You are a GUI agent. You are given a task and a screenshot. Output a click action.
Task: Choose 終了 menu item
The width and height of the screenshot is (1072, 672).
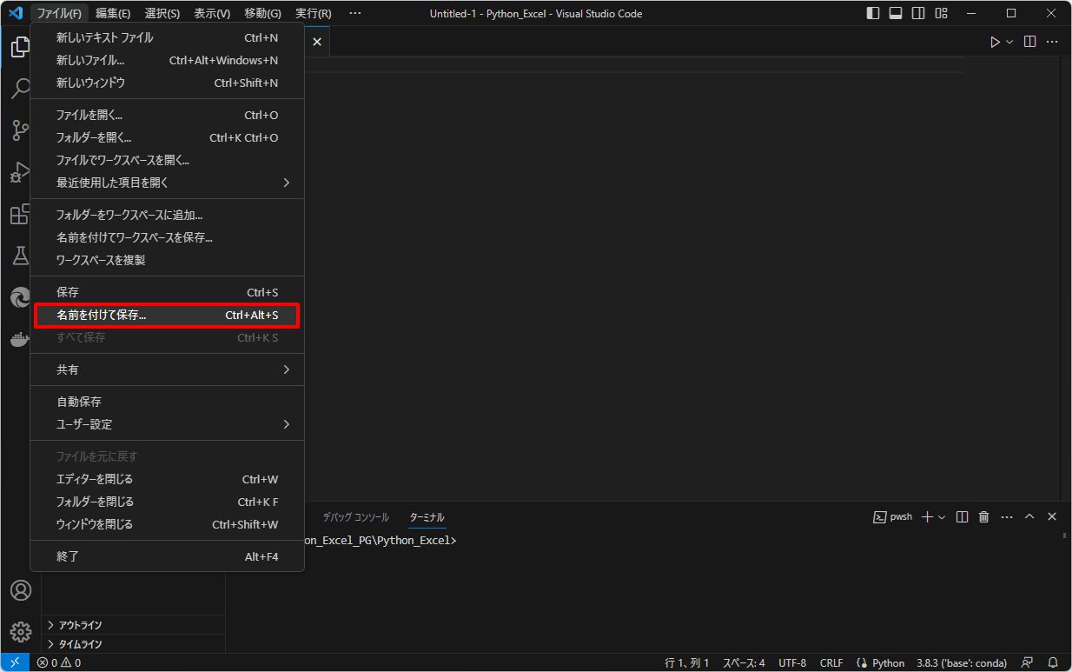pyautogui.click(x=167, y=556)
